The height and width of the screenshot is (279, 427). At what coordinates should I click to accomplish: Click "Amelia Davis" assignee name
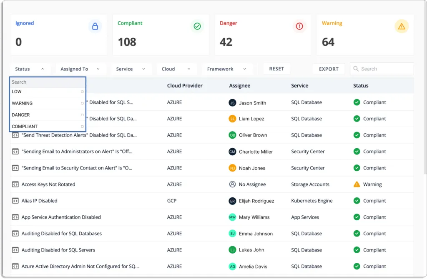(253, 267)
